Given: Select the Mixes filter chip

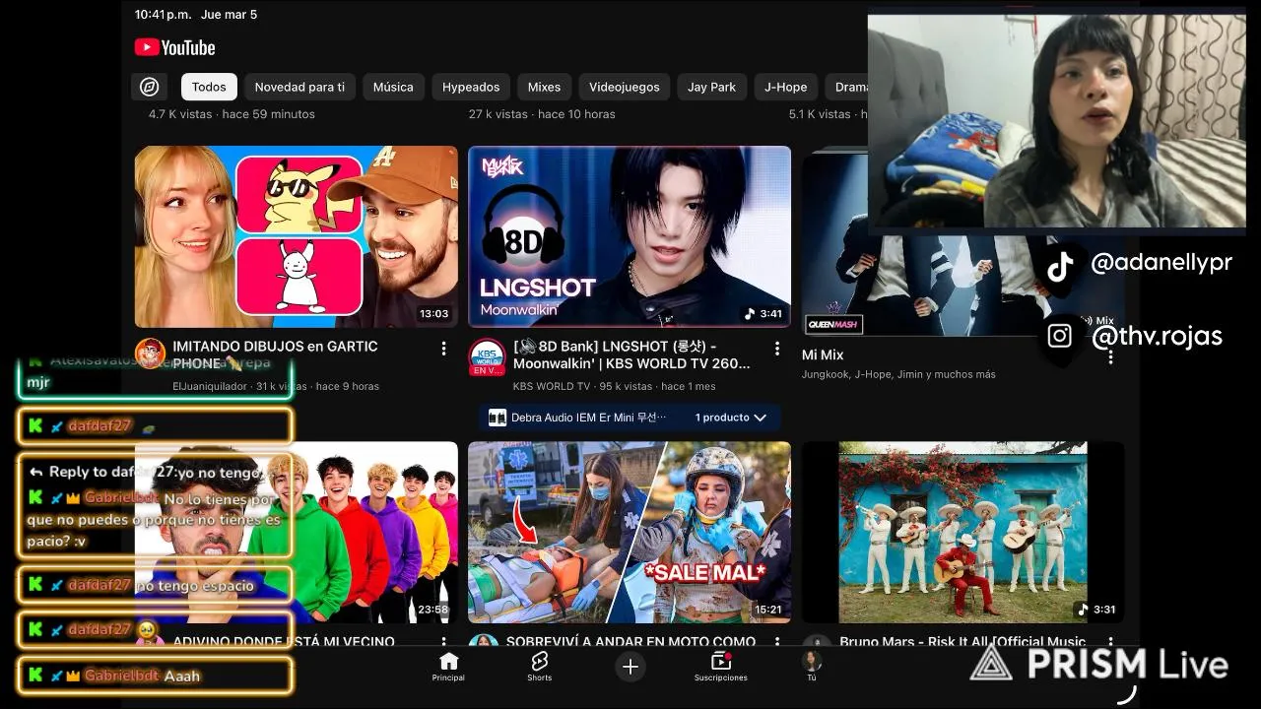Looking at the screenshot, I should tap(544, 87).
